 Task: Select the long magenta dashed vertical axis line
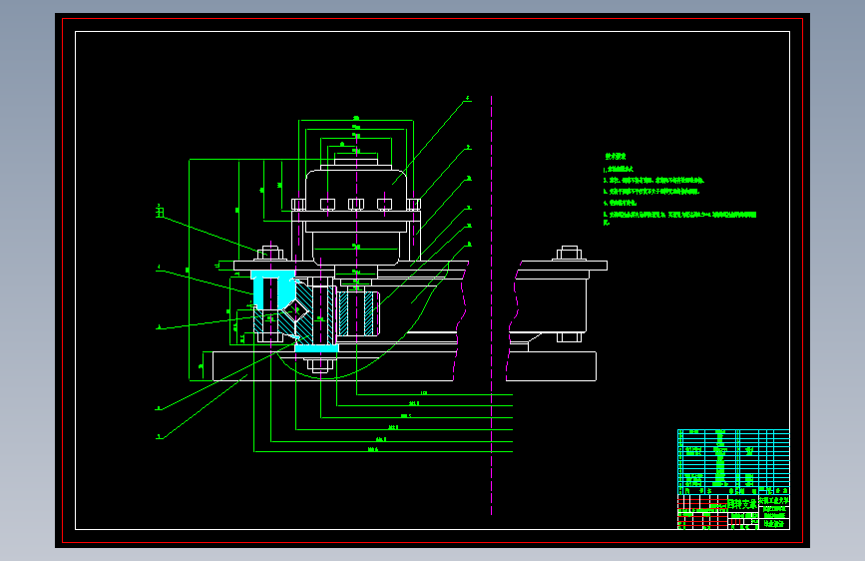[491, 305]
